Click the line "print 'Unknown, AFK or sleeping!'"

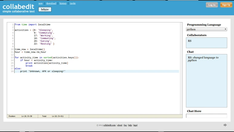click(43, 71)
